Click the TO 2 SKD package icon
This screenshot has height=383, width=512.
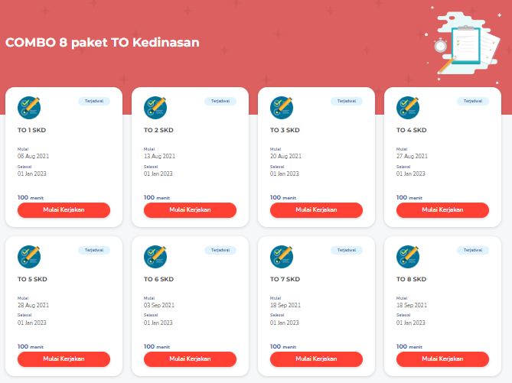[155, 108]
